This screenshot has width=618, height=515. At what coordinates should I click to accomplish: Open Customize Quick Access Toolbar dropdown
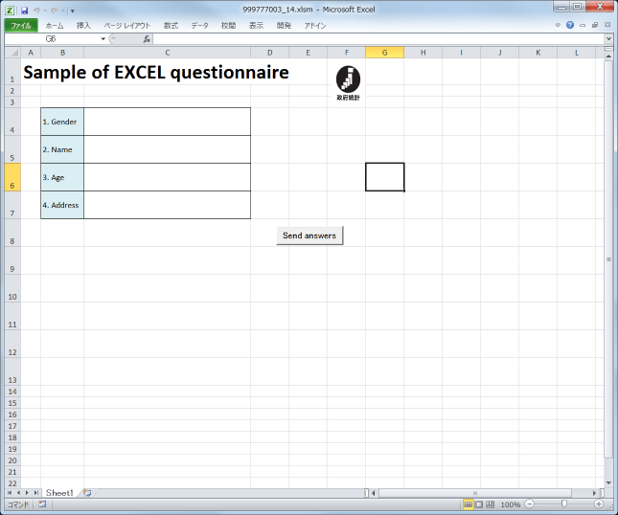[72, 11]
